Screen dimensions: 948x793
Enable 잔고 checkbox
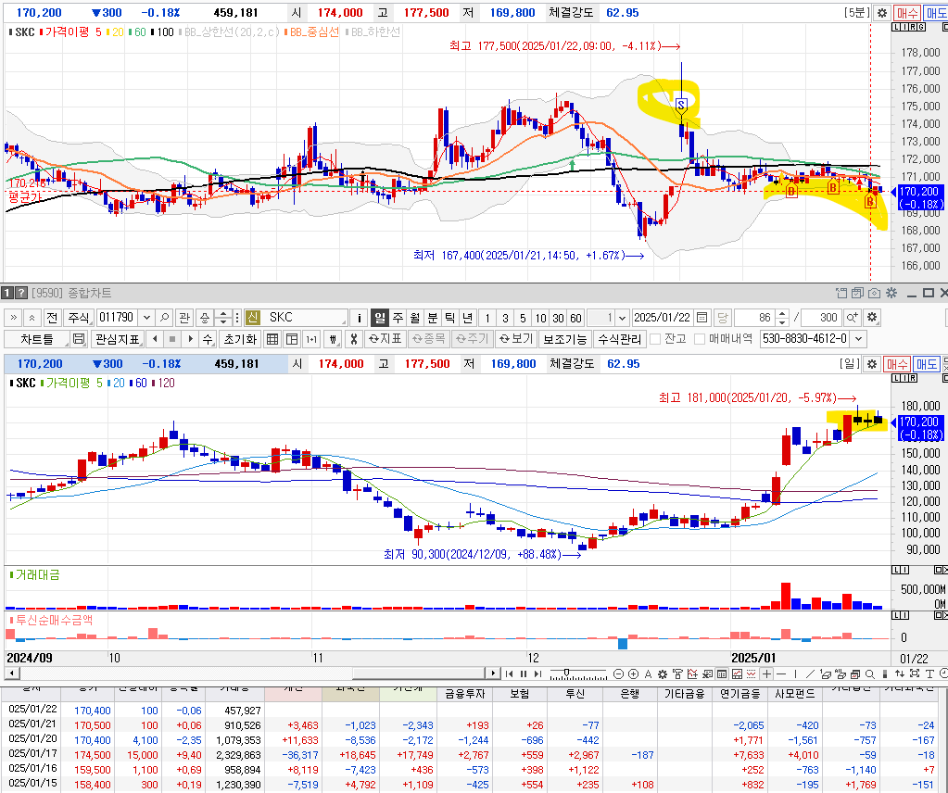click(655, 339)
